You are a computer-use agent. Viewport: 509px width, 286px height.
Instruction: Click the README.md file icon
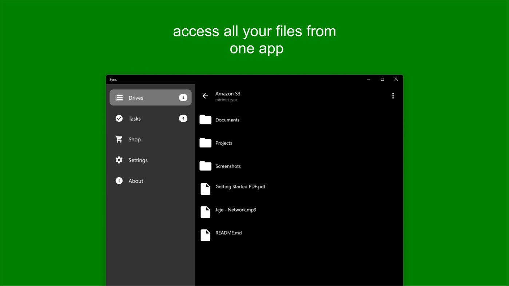pos(205,235)
